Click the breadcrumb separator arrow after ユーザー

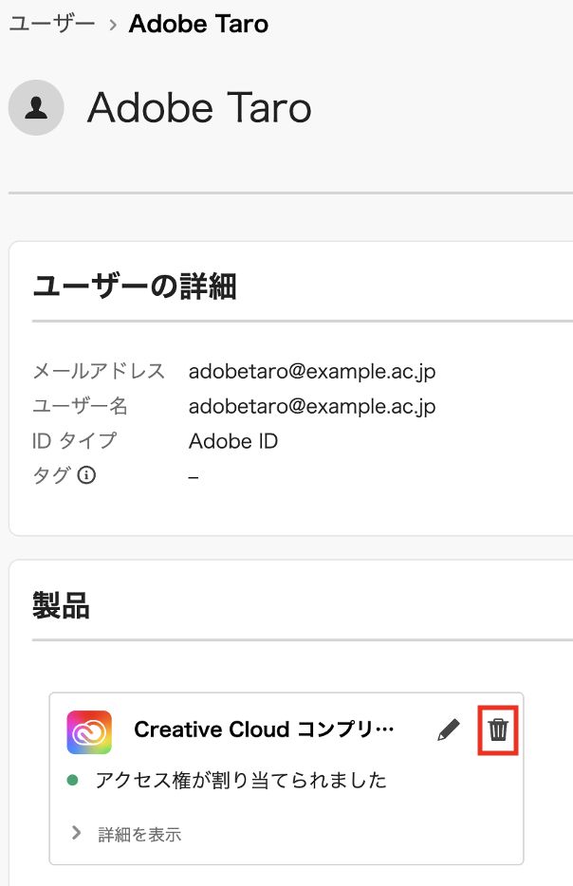113,25
